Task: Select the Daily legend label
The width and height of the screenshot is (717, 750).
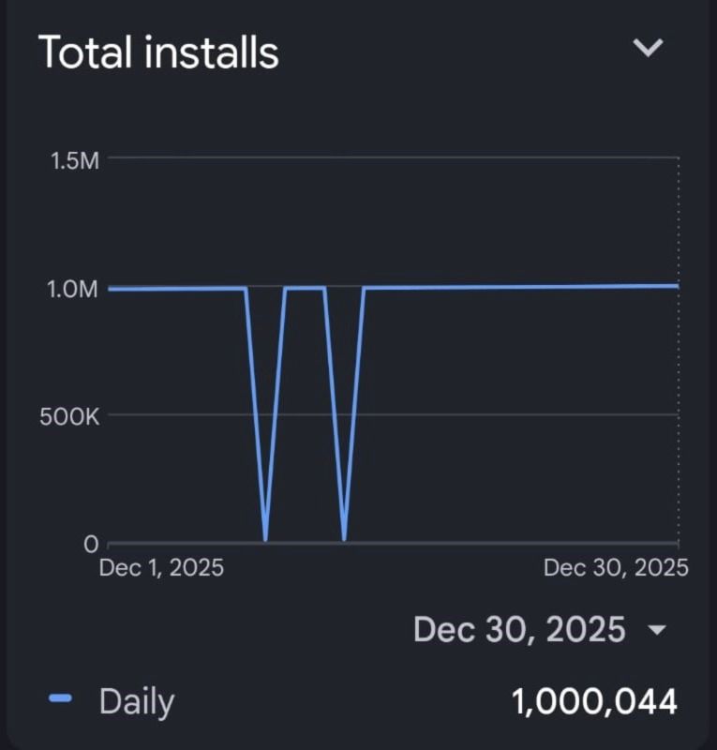Action: [137, 700]
